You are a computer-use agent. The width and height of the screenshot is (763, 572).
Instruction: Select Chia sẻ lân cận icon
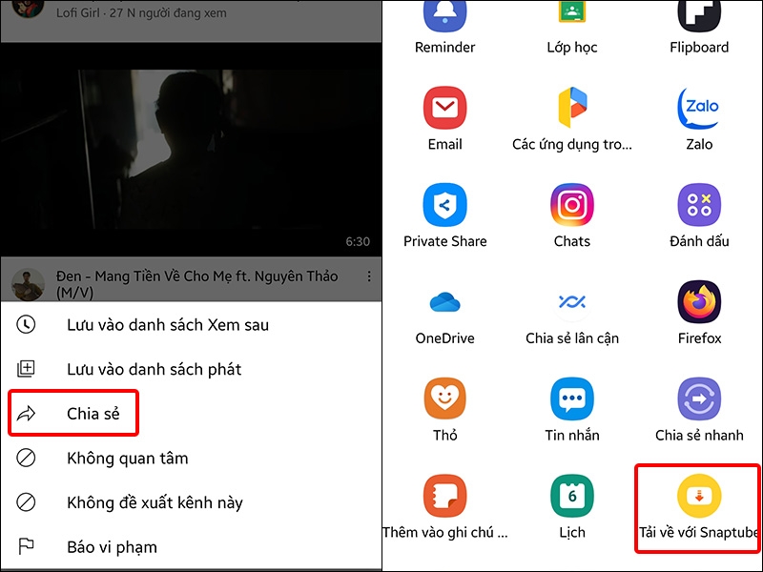(x=571, y=302)
